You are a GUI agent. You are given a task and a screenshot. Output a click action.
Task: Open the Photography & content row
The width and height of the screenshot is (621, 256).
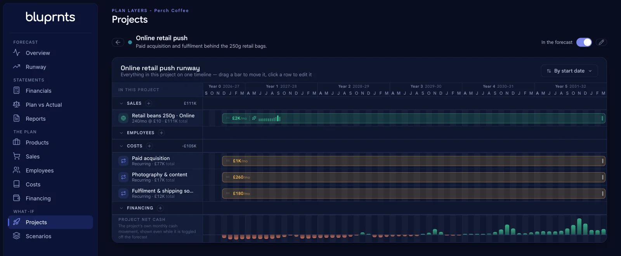click(x=158, y=177)
